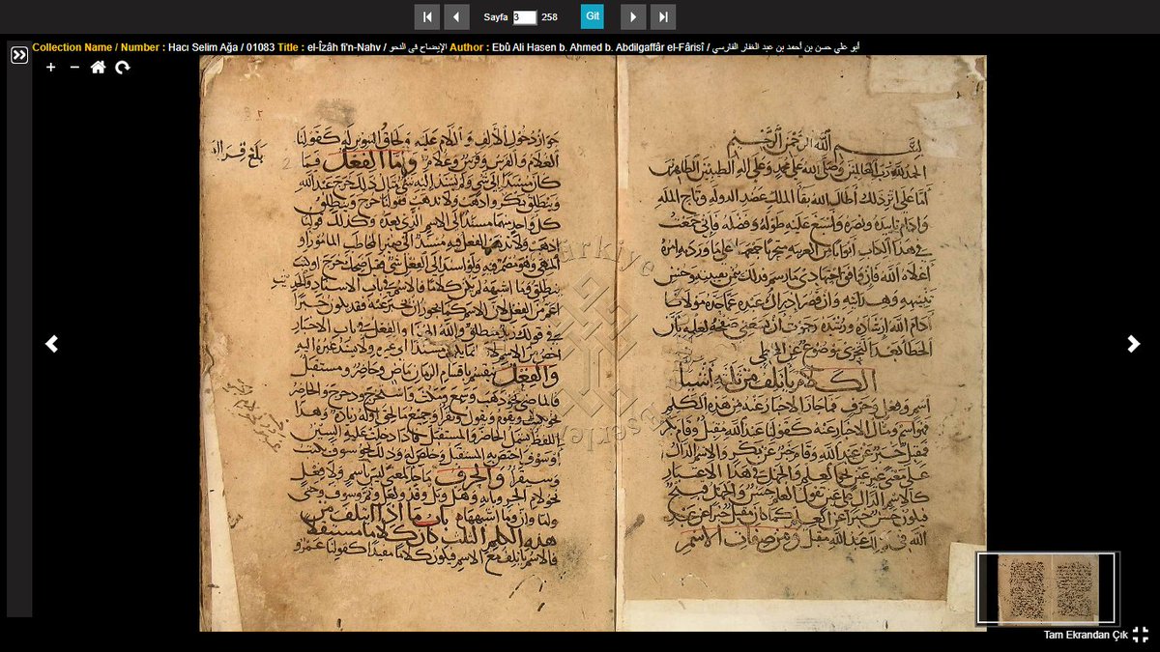This screenshot has width=1160, height=652.
Task: Advance the manuscript with the right overlay arrow
Action: click(1133, 343)
